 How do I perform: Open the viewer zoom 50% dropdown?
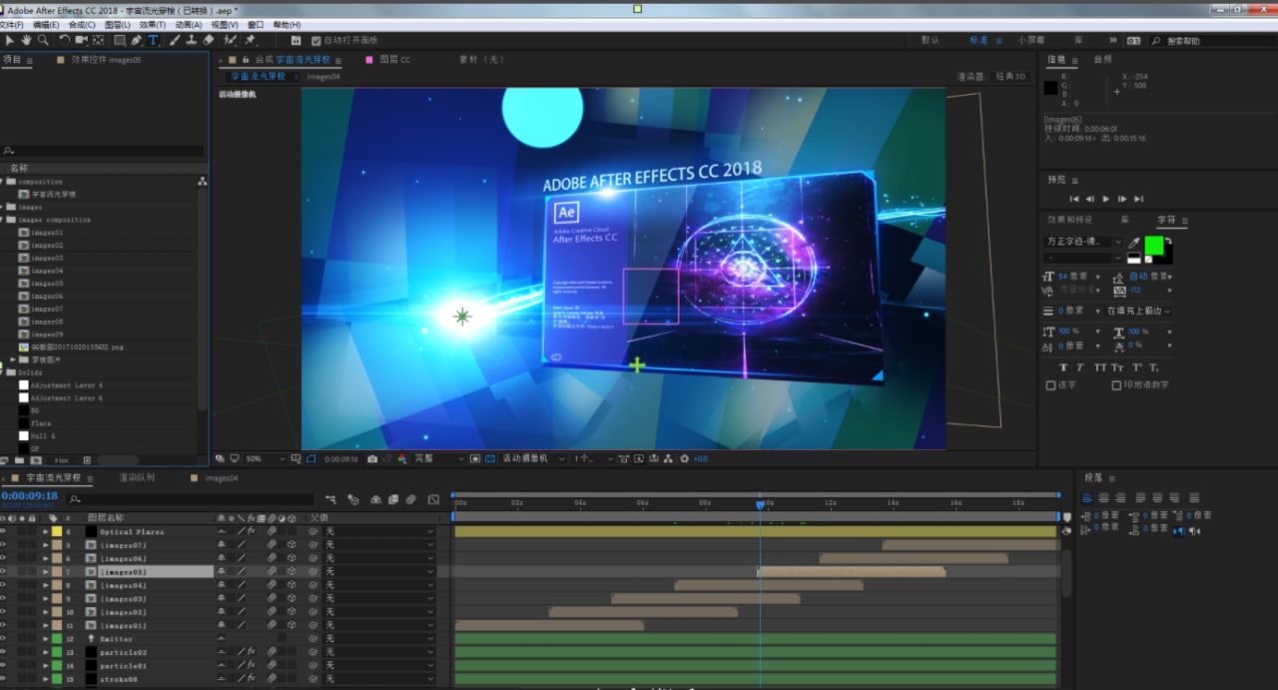tap(266, 458)
